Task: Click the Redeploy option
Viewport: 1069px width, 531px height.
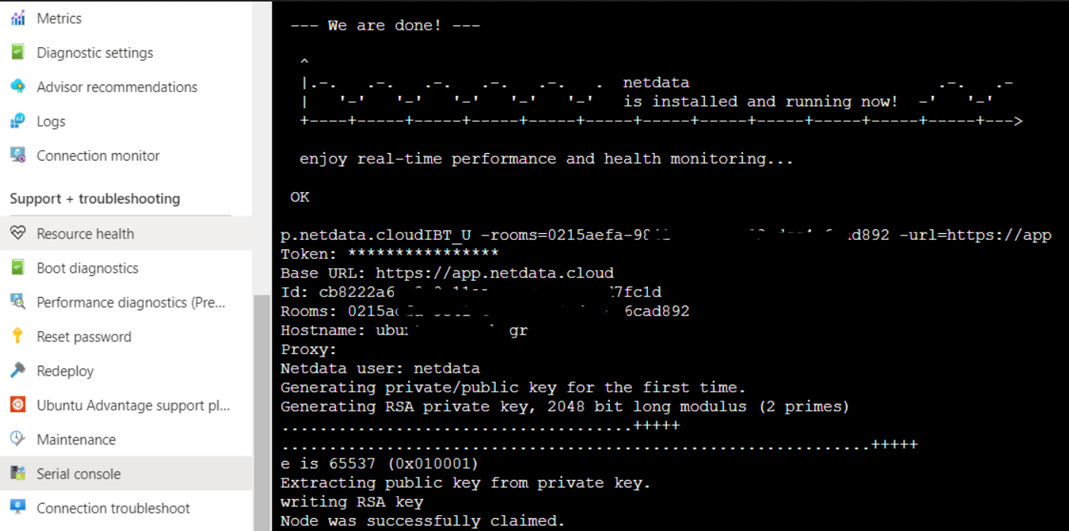Action: point(65,371)
